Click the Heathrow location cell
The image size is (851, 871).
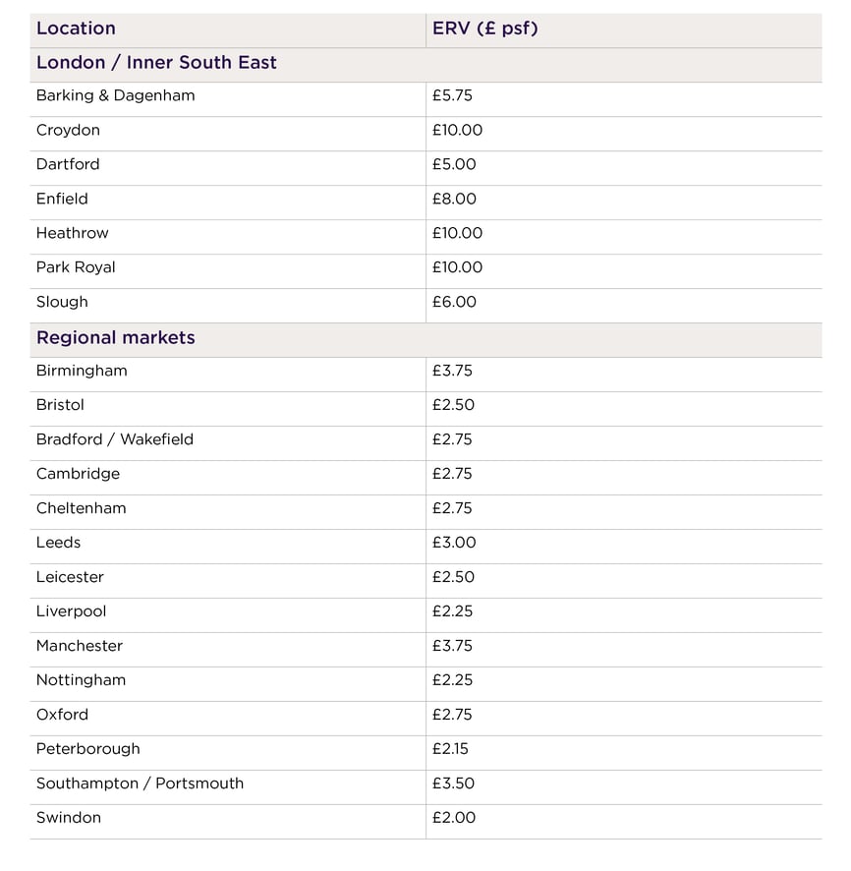72,234
